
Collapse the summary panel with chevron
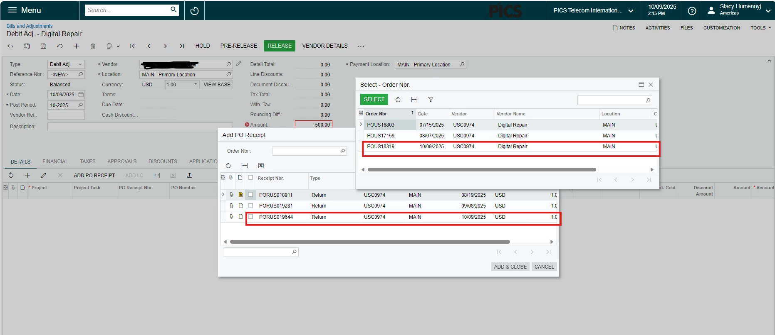point(769,61)
